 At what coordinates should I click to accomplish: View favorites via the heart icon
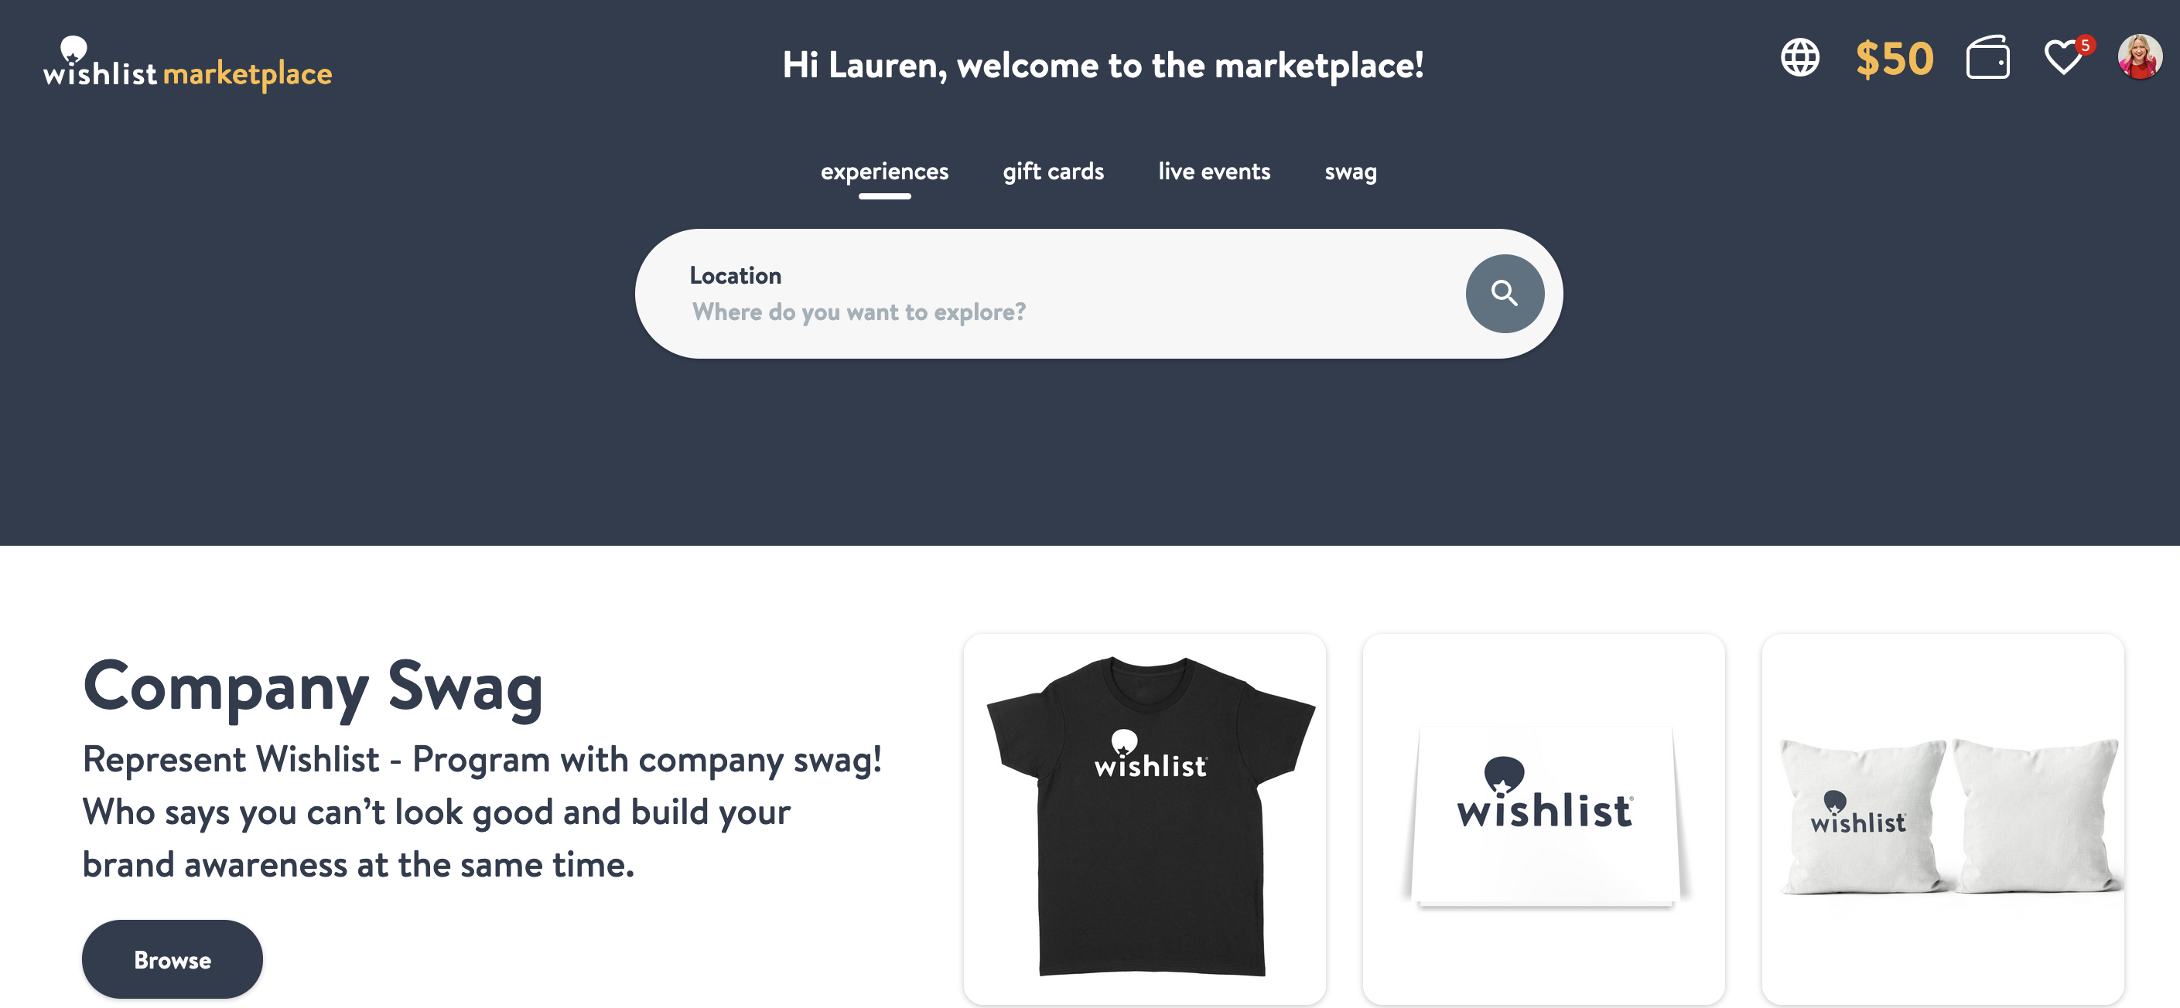click(2062, 58)
